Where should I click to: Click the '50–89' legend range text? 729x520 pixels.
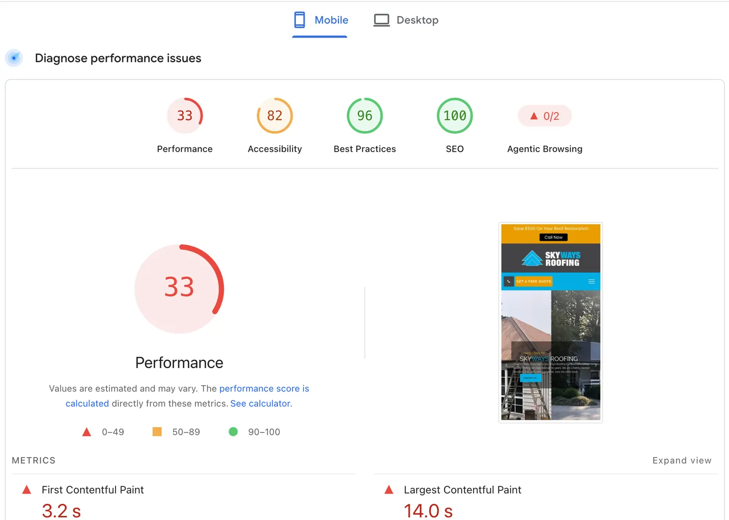tap(186, 432)
